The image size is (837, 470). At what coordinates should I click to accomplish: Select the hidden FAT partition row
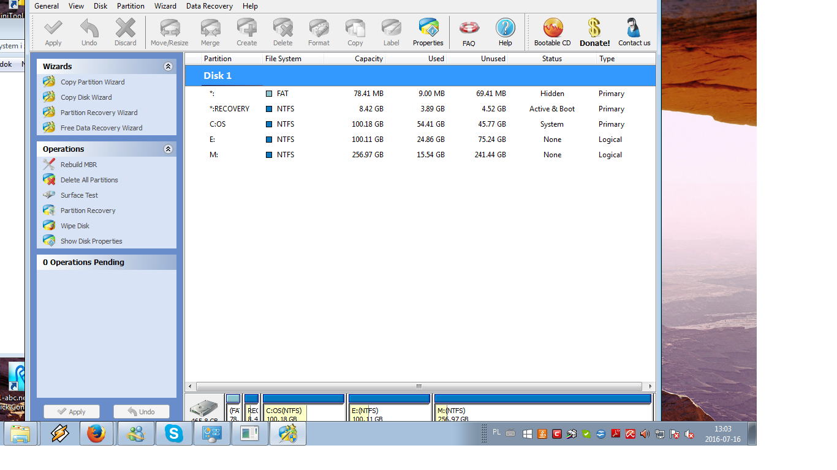click(x=420, y=94)
